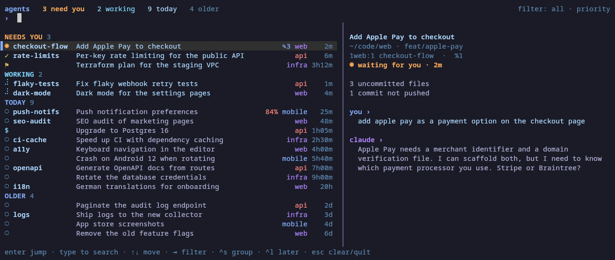The image size is (615, 260).
Task: Switch to the '3 need you' summary tab
Action: pos(64,9)
